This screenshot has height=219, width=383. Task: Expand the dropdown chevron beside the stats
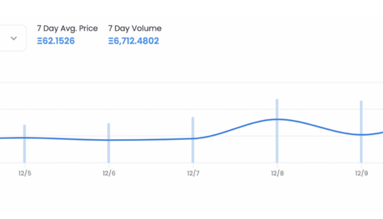click(x=14, y=38)
